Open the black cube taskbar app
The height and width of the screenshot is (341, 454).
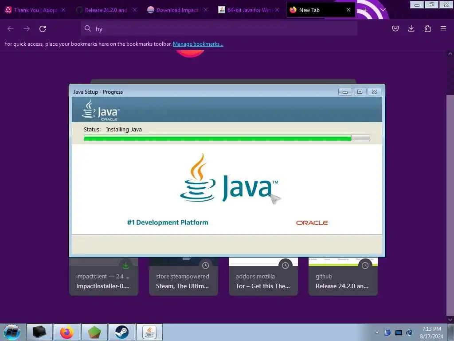[39, 332]
